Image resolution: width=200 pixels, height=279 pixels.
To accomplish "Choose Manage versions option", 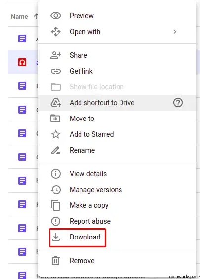I will tap(117, 190).
